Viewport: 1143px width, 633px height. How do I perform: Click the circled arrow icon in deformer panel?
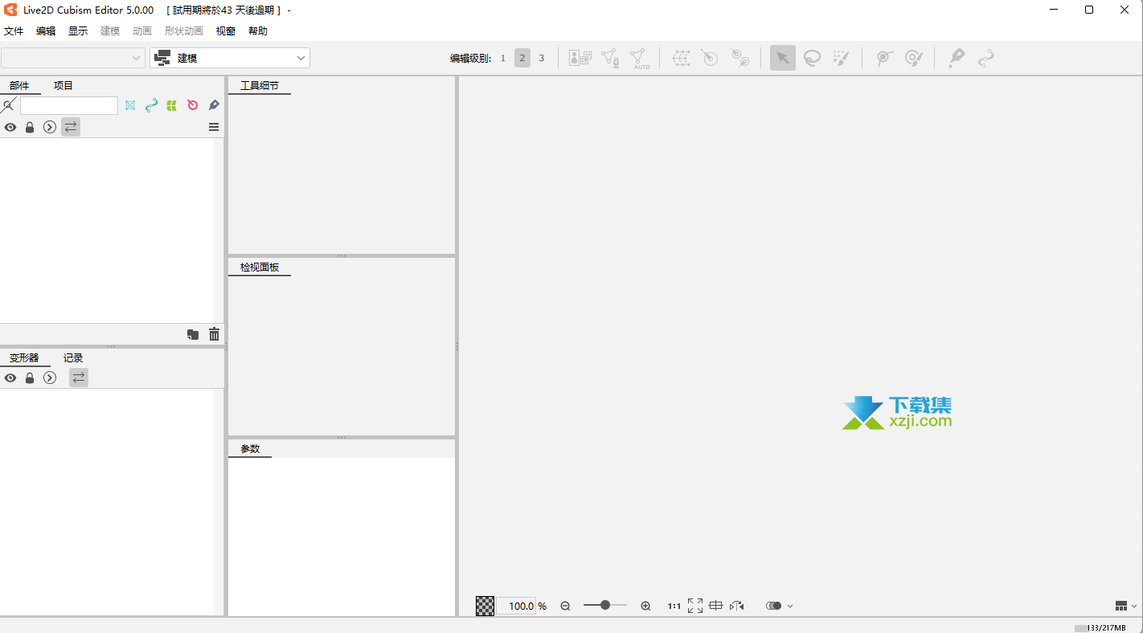(50, 378)
